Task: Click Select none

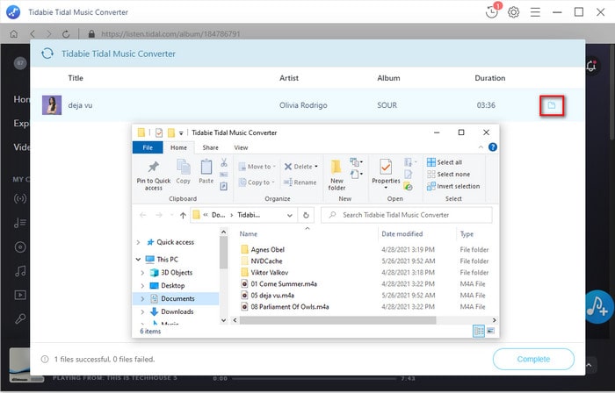Action: 449,175
